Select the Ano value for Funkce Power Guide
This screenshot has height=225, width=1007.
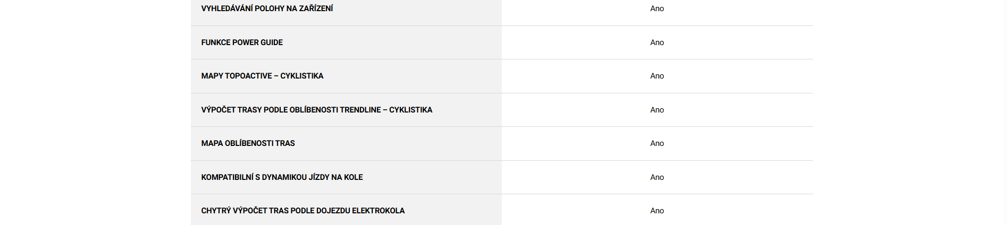click(x=657, y=42)
